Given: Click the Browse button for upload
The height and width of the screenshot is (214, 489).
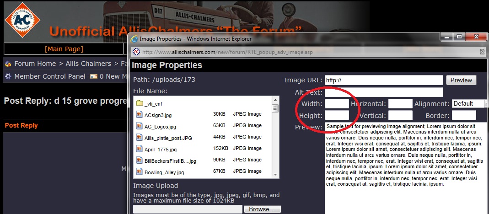Looking at the screenshot, I should pos(262,209).
